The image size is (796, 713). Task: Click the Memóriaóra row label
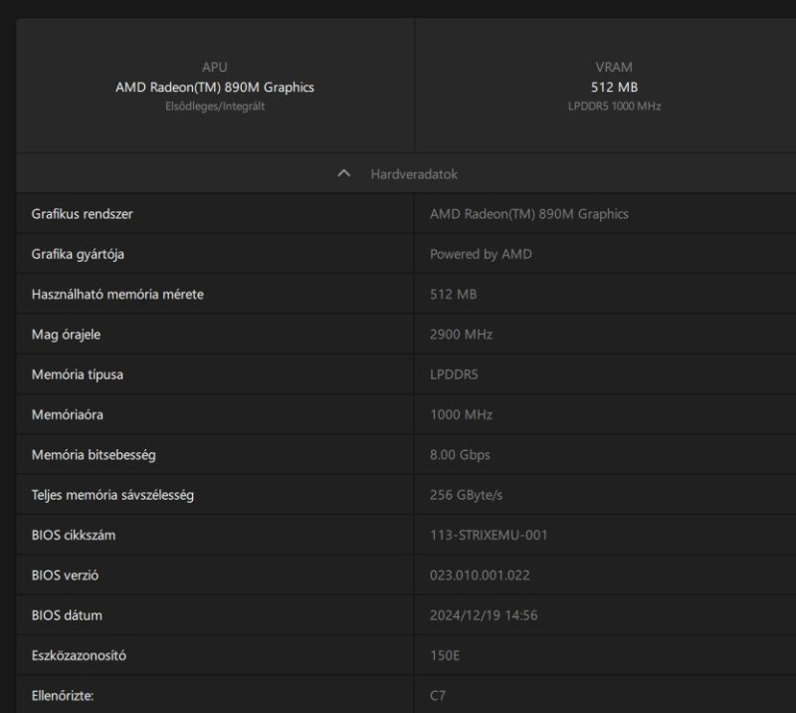pos(67,414)
